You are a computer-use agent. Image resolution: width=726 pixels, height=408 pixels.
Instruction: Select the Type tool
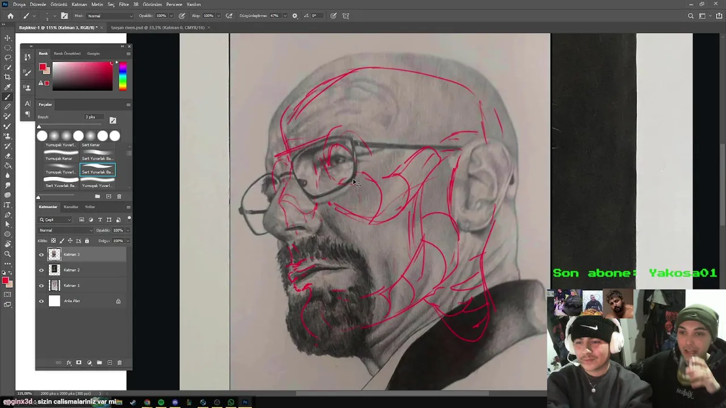click(x=7, y=205)
